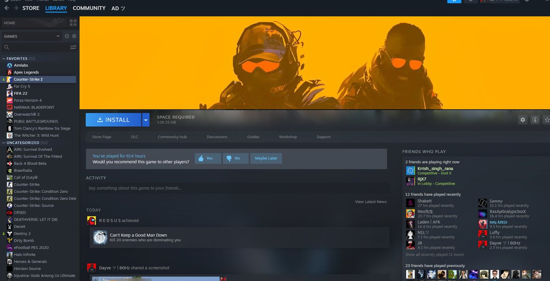550x281 pixels.
Task: Click the favorite star icon
Action: pos(546,120)
